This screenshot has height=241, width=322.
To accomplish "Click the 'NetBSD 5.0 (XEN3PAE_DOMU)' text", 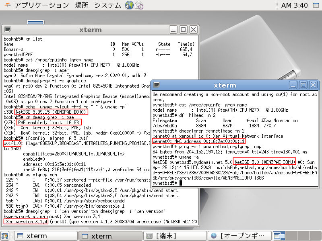I will (x=264, y=162).
